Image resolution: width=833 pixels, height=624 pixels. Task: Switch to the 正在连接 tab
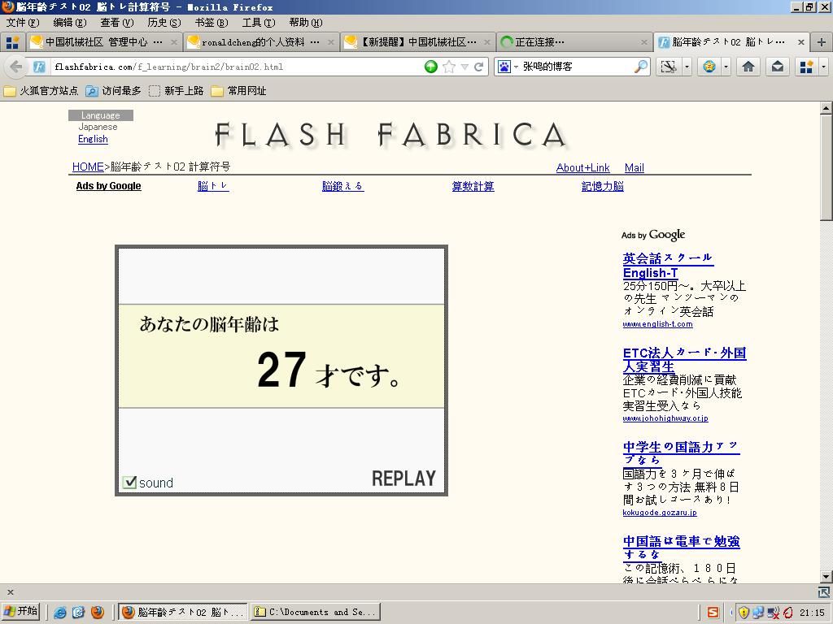(x=574, y=42)
